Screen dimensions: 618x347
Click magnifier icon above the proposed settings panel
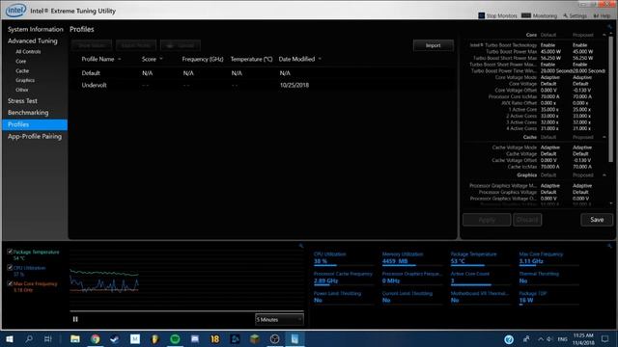609,27
